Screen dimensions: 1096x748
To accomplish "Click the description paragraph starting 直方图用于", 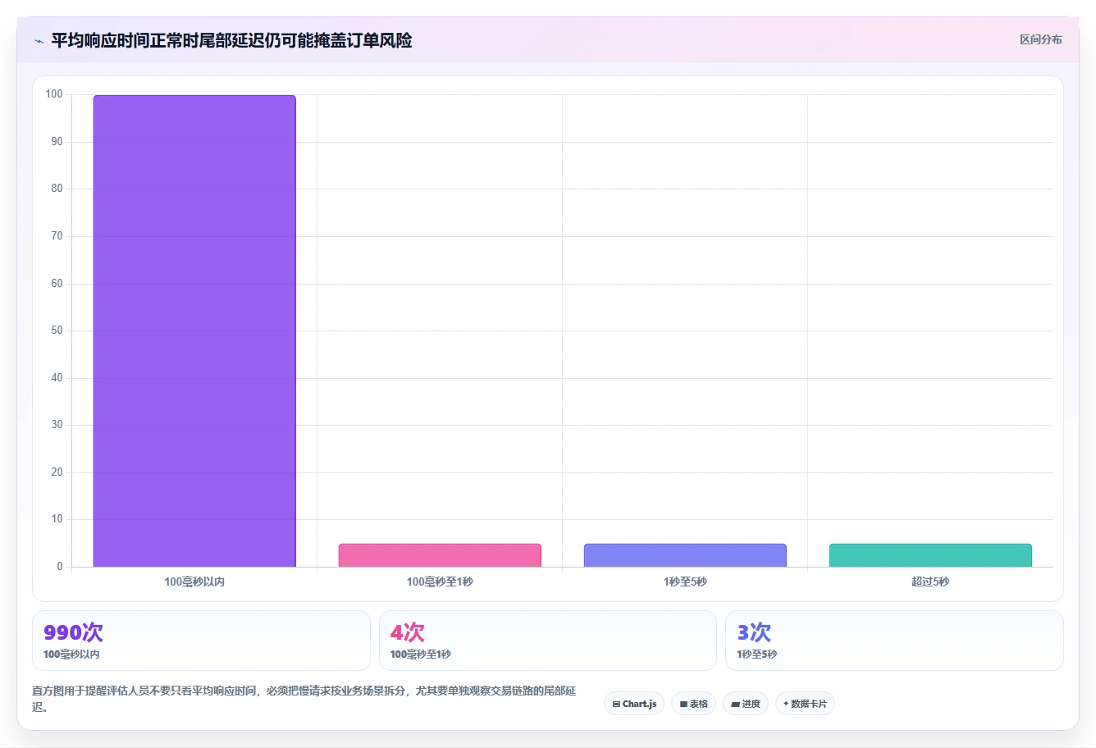I will coord(304,699).
